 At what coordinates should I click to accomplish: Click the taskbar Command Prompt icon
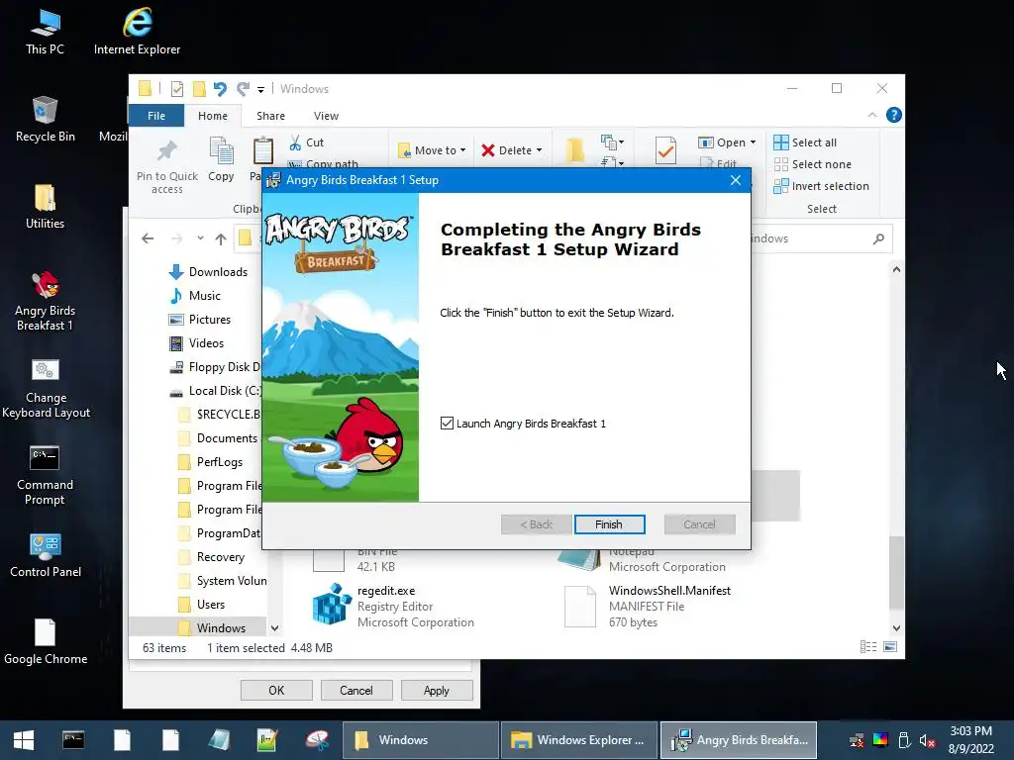(x=73, y=740)
